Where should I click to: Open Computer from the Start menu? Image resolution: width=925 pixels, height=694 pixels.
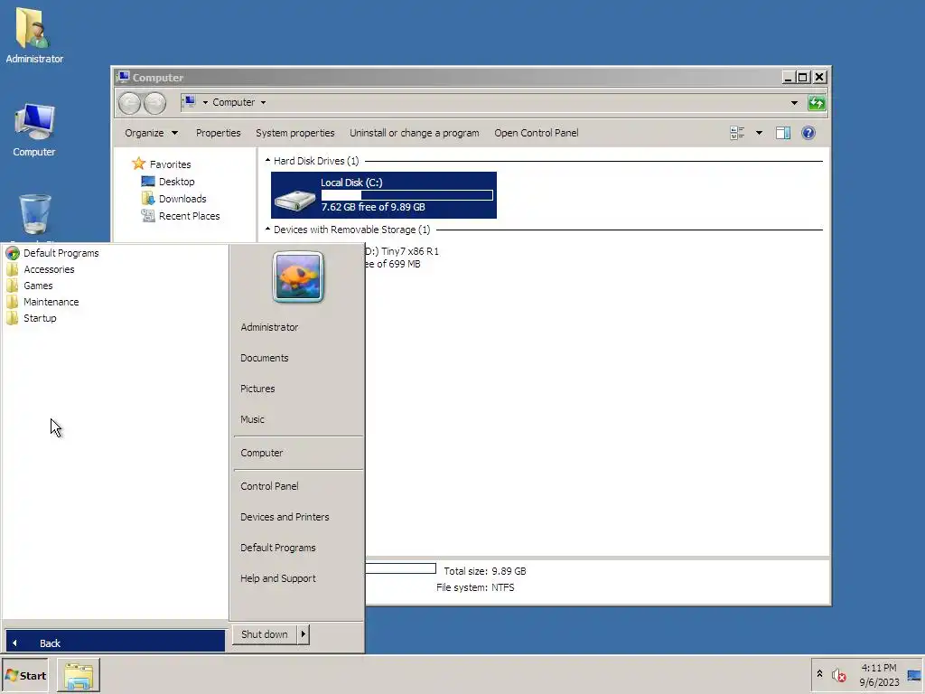pyautogui.click(x=261, y=453)
